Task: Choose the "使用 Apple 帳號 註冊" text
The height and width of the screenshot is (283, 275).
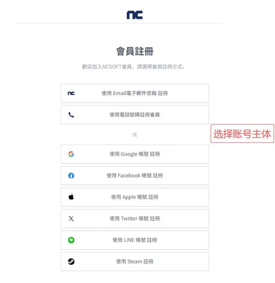Action: click(134, 197)
